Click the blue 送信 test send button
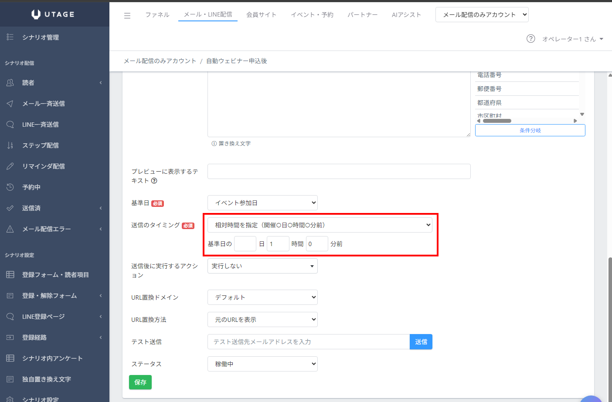Image resolution: width=612 pixels, height=402 pixels. [421, 341]
